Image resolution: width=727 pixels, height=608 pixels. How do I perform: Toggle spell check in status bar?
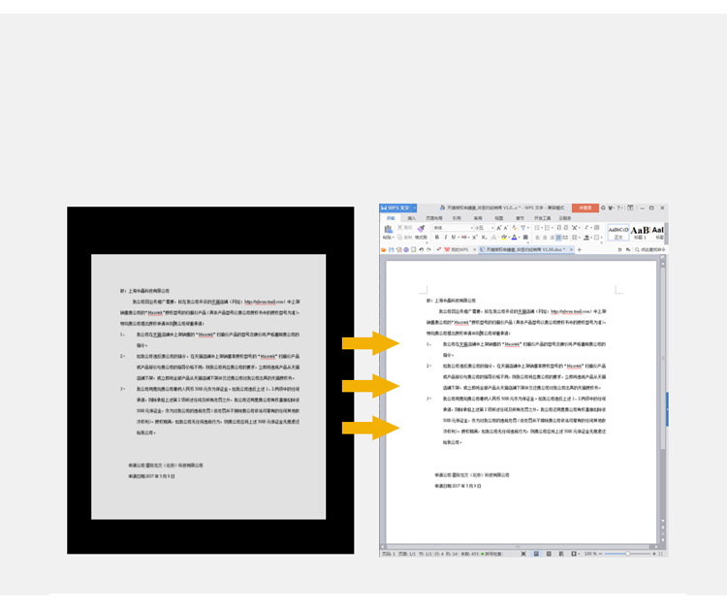coord(491,554)
